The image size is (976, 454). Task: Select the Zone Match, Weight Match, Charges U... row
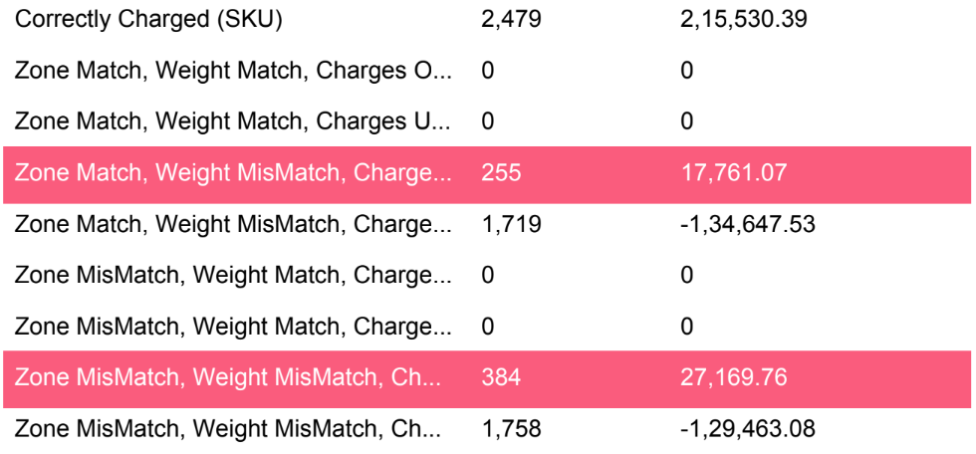coord(487,120)
